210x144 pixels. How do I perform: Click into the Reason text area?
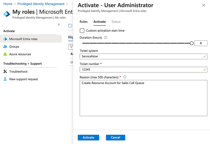point(143,98)
